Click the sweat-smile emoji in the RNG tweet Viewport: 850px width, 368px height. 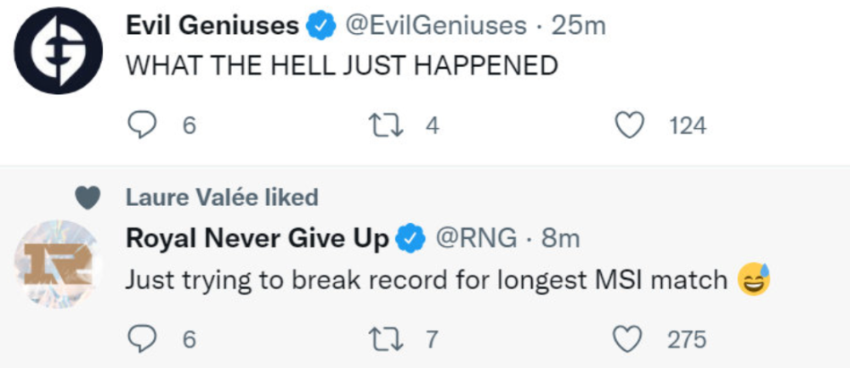(x=753, y=280)
